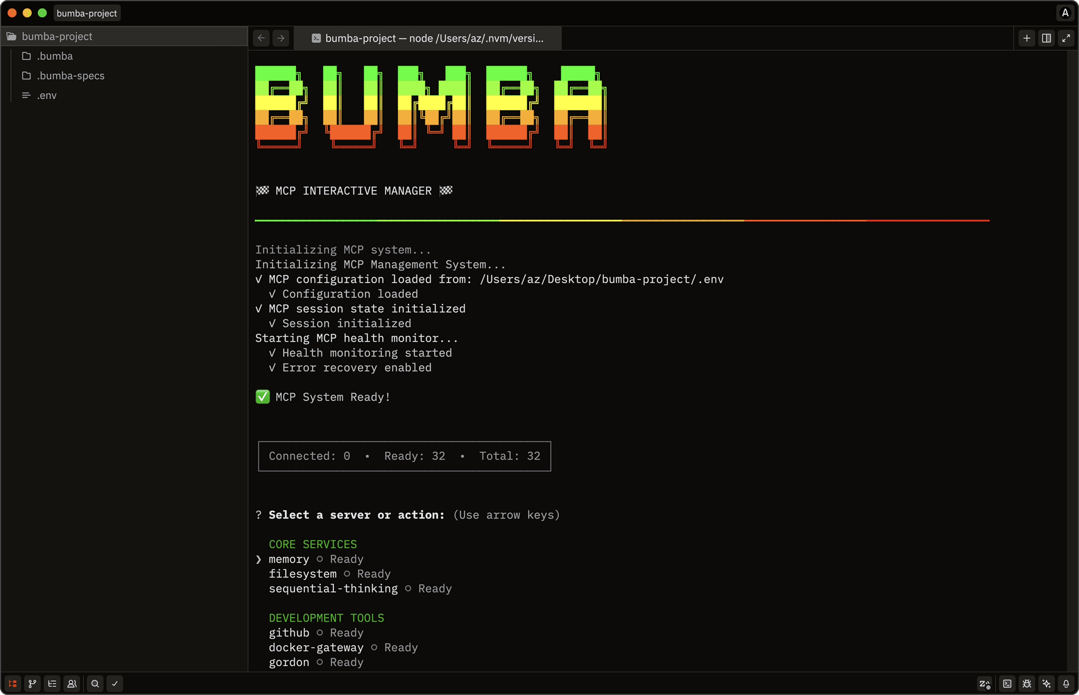Open the AI agent sparkle icon

(1047, 683)
